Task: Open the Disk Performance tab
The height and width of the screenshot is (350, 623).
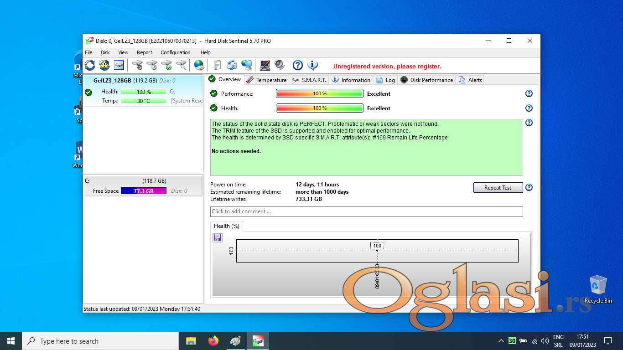Action: tap(427, 80)
